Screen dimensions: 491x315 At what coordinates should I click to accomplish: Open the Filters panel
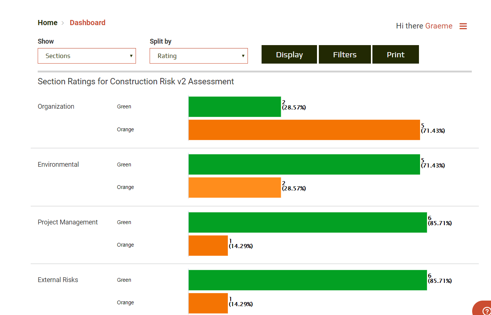[x=344, y=54]
